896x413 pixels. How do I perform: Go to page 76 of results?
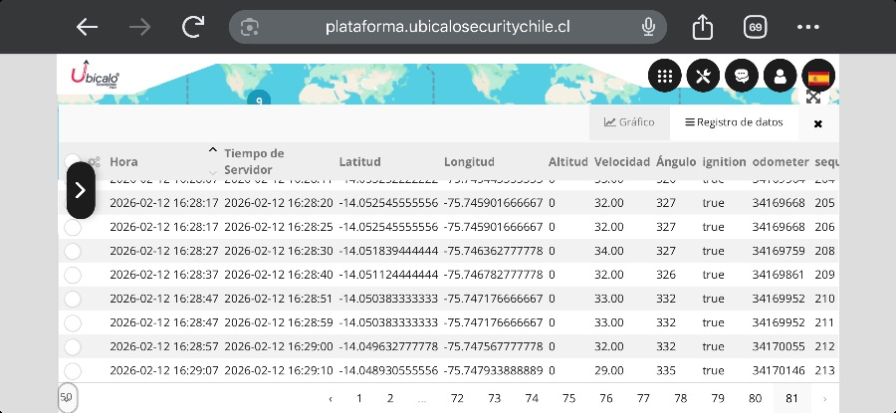tap(606, 398)
